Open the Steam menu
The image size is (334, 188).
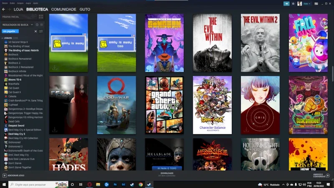point(5,3)
